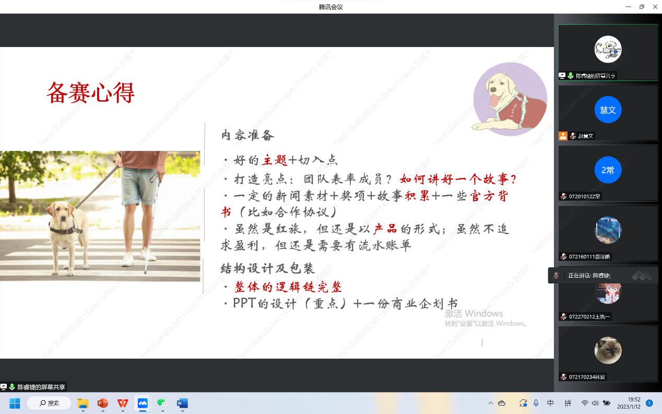Open WPS Office from the taskbar
Image resolution: width=662 pixels, height=414 pixels.
point(123,403)
